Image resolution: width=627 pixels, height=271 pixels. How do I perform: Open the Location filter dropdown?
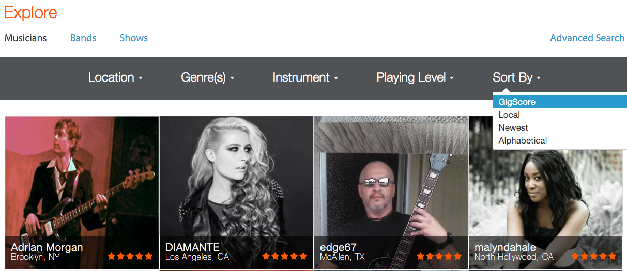[x=115, y=77]
